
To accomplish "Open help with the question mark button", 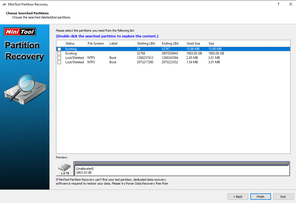I will point(278,4).
